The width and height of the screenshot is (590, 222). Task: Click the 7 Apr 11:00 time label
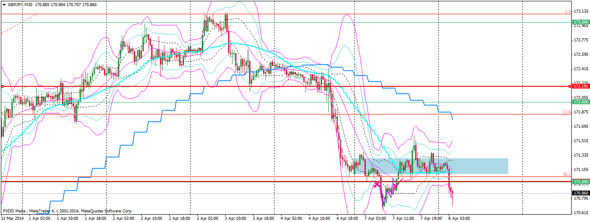[x=403, y=218]
